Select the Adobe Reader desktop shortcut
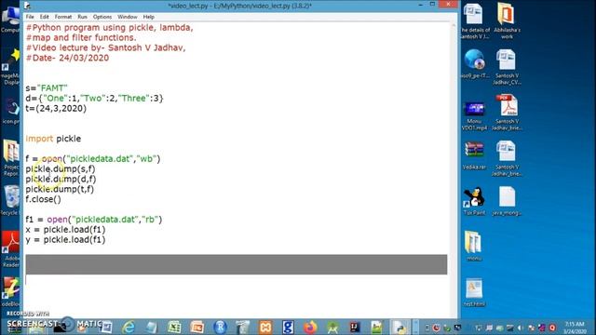This screenshot has width=596, height=335. 11,248
